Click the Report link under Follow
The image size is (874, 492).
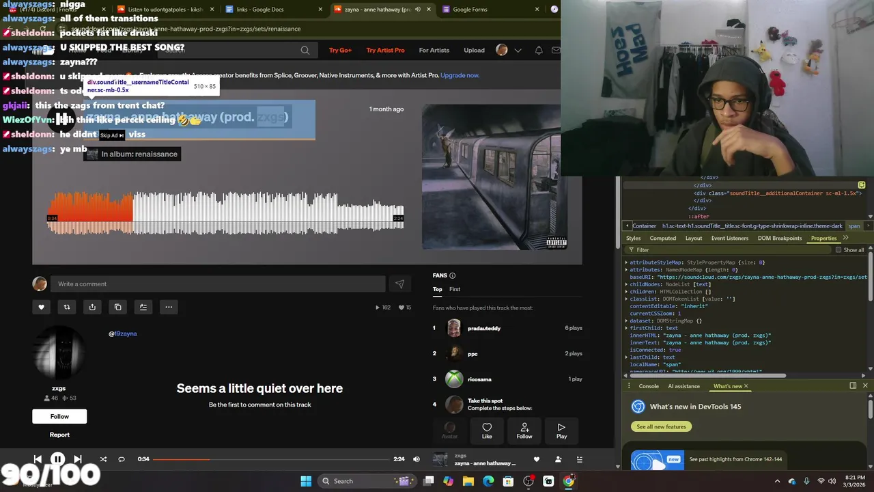point(59,435)
